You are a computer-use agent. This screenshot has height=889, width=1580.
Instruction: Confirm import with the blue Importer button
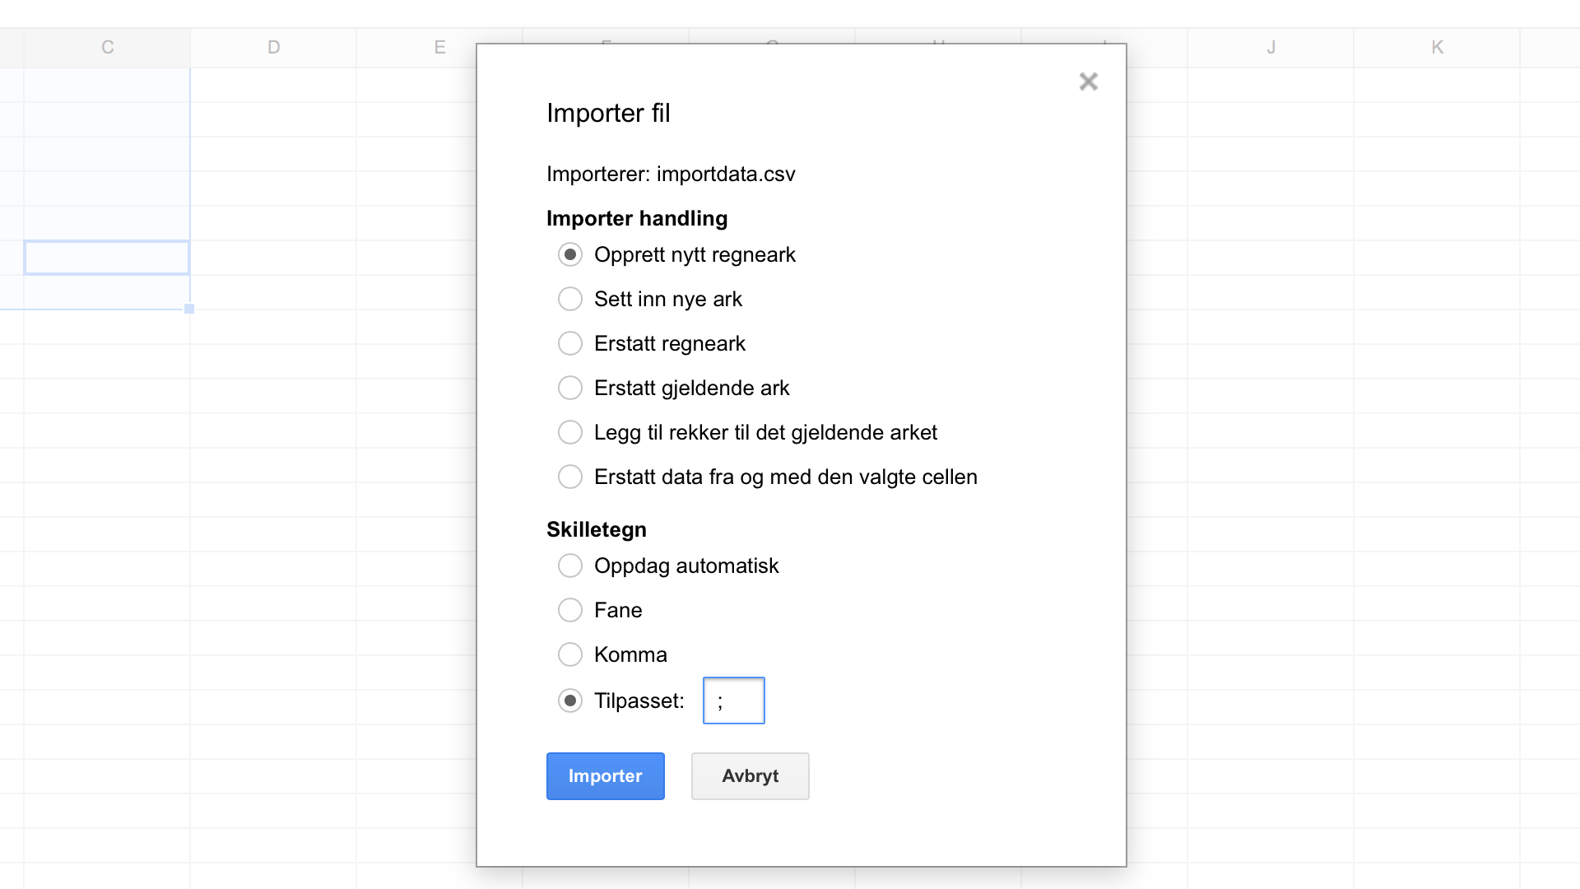coord(605,775)
